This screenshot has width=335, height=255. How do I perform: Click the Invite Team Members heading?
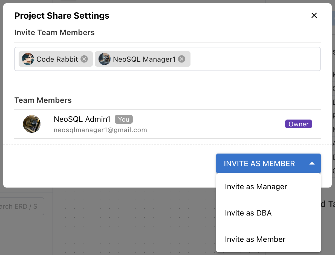point(54,32)
